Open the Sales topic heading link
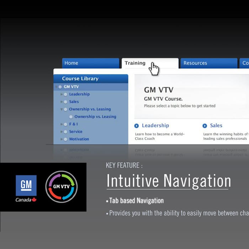The width and height of the screenshot is (249, 249). [216, 126]
